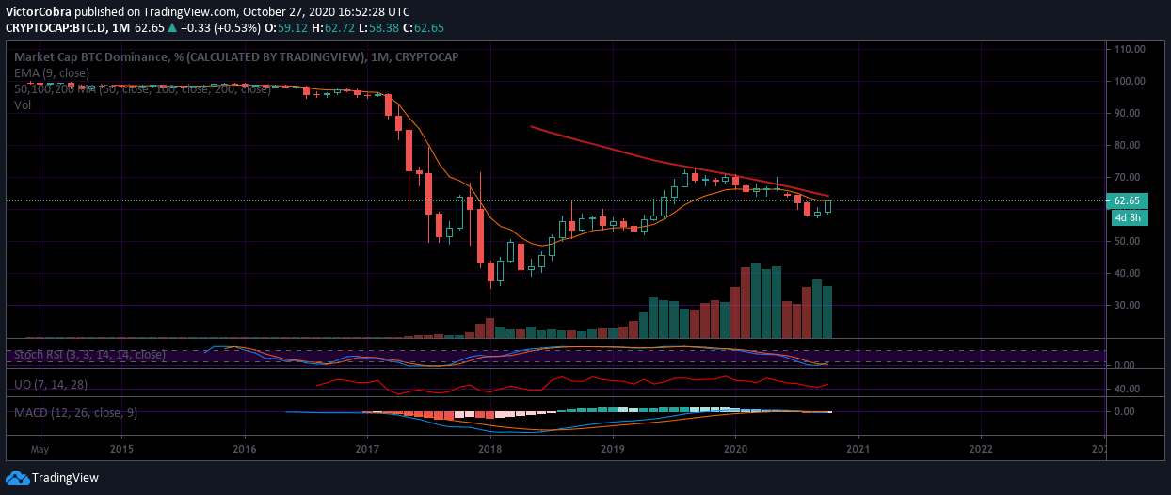Click the 30.00 price axis label
Image resolution: width=1171 pixels, height=495 pixels.
click(1129, 305)
